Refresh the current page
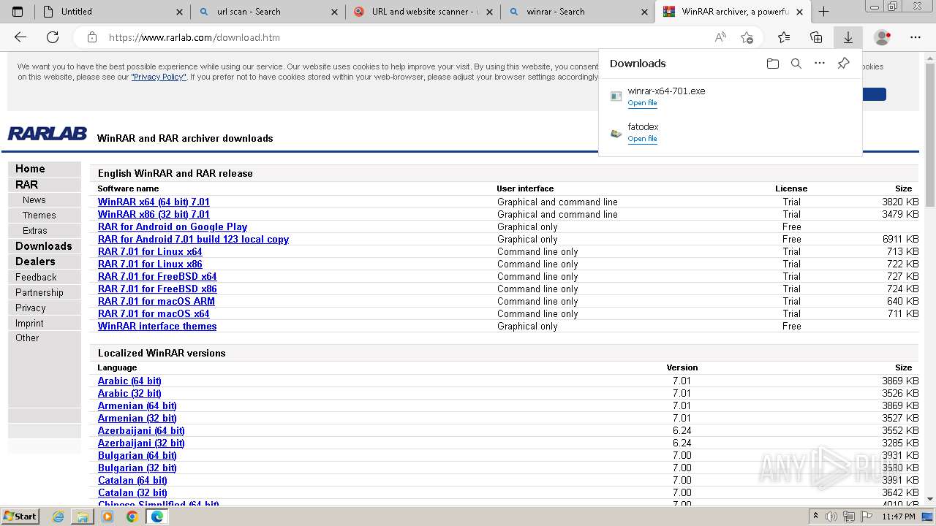 53,37
